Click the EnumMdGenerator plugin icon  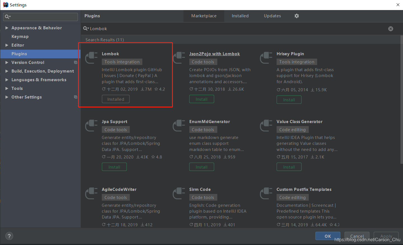[x=179, y=126]
